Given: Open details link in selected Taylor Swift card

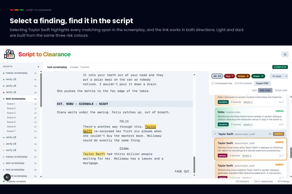Looking at the screenshot, I should pos(247,156).
